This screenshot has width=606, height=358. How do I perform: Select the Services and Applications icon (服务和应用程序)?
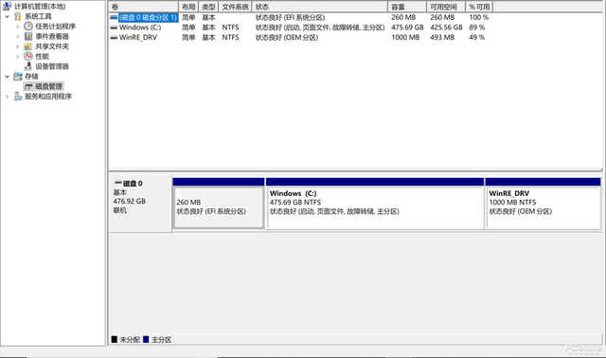point(18,97)
